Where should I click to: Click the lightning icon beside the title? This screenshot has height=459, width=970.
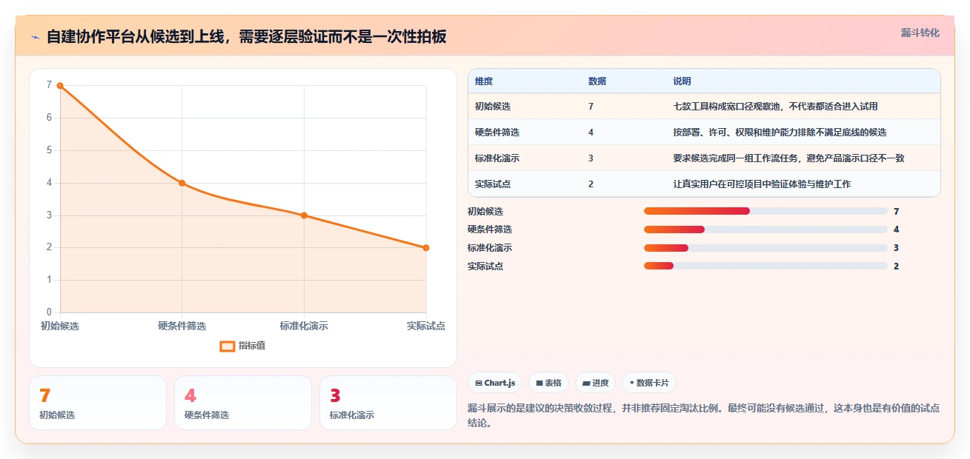(x=35, y=36)
